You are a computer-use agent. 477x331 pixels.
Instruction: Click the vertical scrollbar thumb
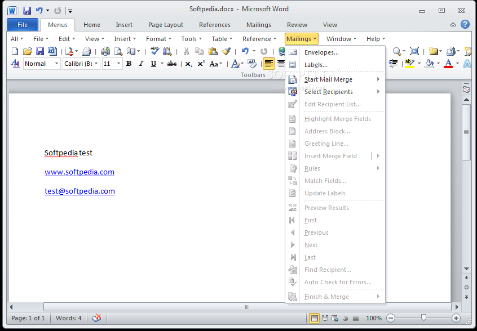point(466,132)
